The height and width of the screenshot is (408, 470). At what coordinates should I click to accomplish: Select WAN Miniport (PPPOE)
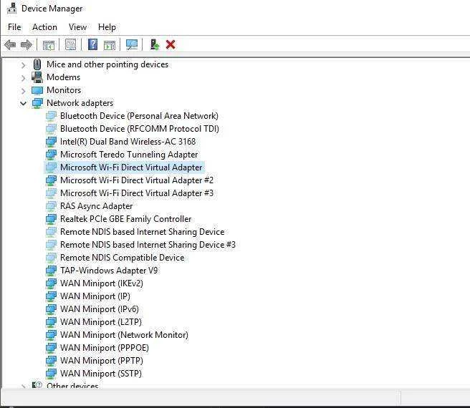105,348
